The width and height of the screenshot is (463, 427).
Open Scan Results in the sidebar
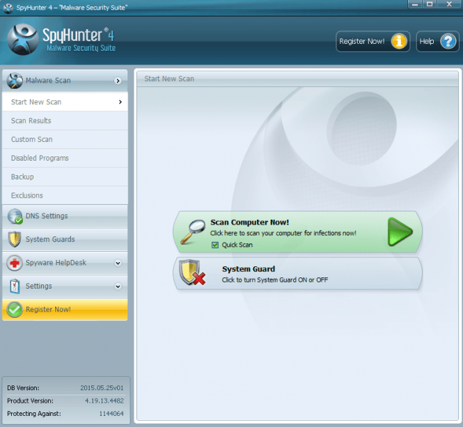click(x=65, y=120)
